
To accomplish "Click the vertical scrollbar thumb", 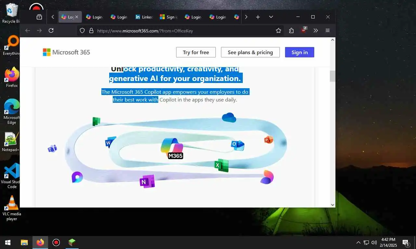I will point(332,76).
